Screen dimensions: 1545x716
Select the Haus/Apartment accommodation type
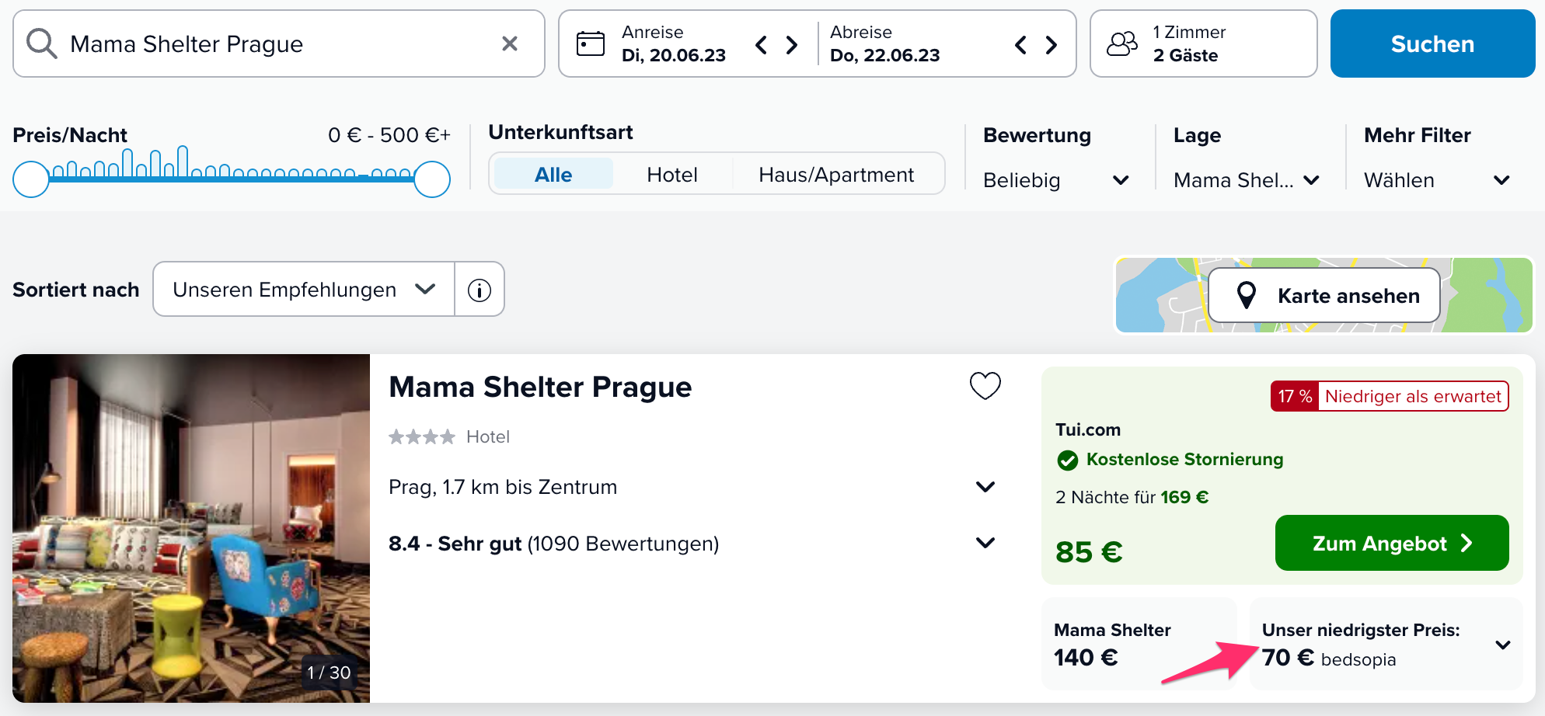836,174
